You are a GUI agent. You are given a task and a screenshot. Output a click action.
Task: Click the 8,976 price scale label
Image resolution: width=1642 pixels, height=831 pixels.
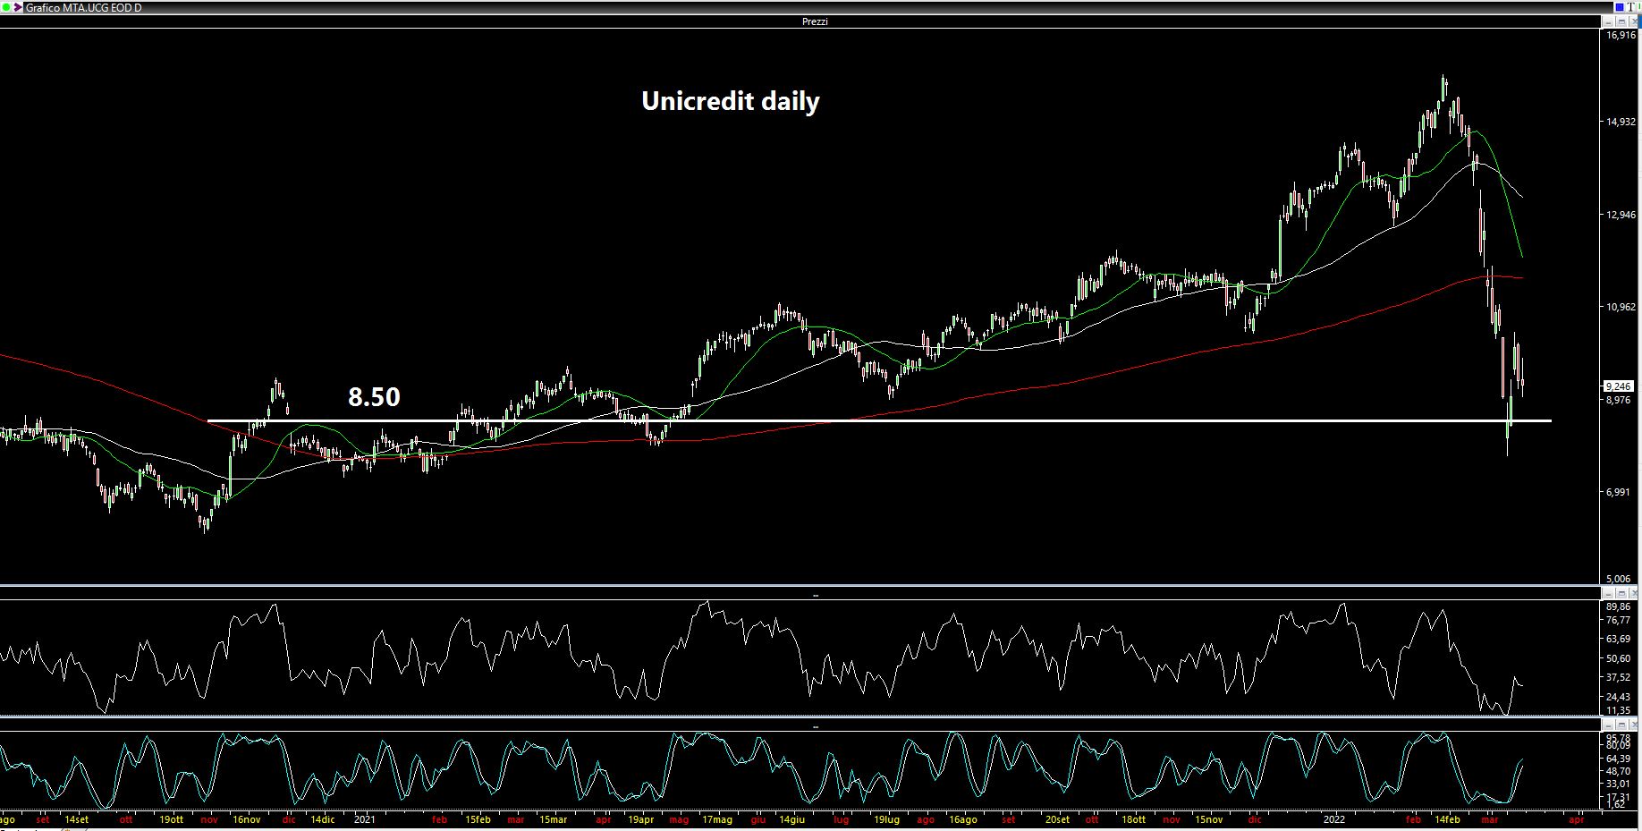point(1619,400)
